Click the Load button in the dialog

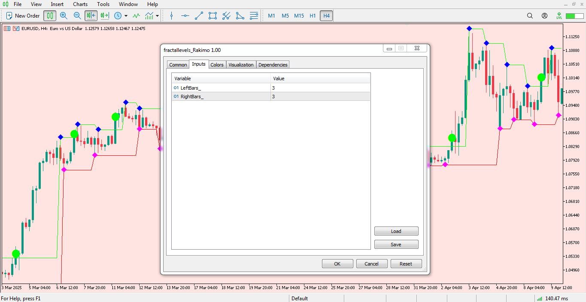point(396,231)
